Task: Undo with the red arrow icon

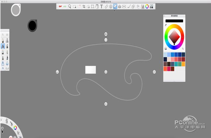Action: (x=60, y=6)
